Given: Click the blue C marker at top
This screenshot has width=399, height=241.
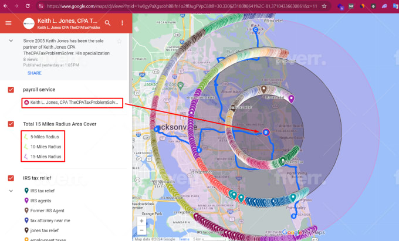Looking at the screenshot, I should 255,30.
